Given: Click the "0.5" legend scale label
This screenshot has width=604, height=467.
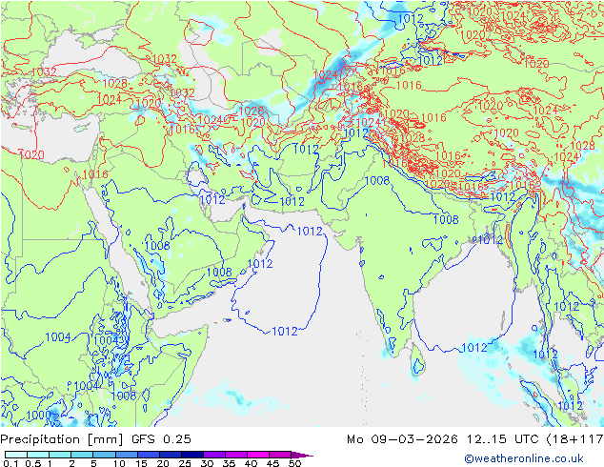Looking at the screenshot, I should [x=32, y=463].
